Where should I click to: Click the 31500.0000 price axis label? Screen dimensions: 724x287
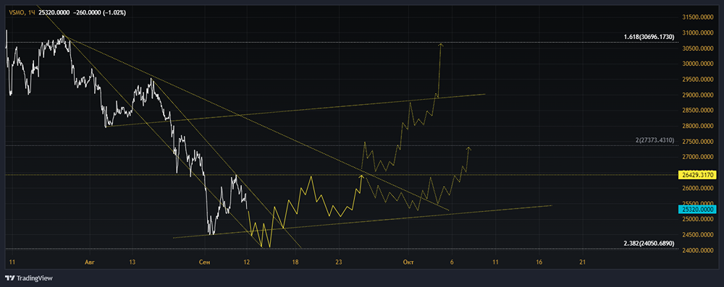(698, 17)
